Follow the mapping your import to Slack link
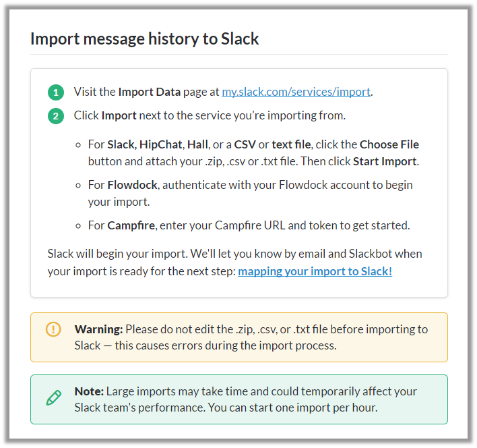 click(315, 271)
